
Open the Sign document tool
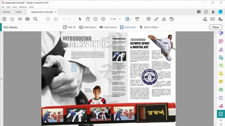click(164, 19)
